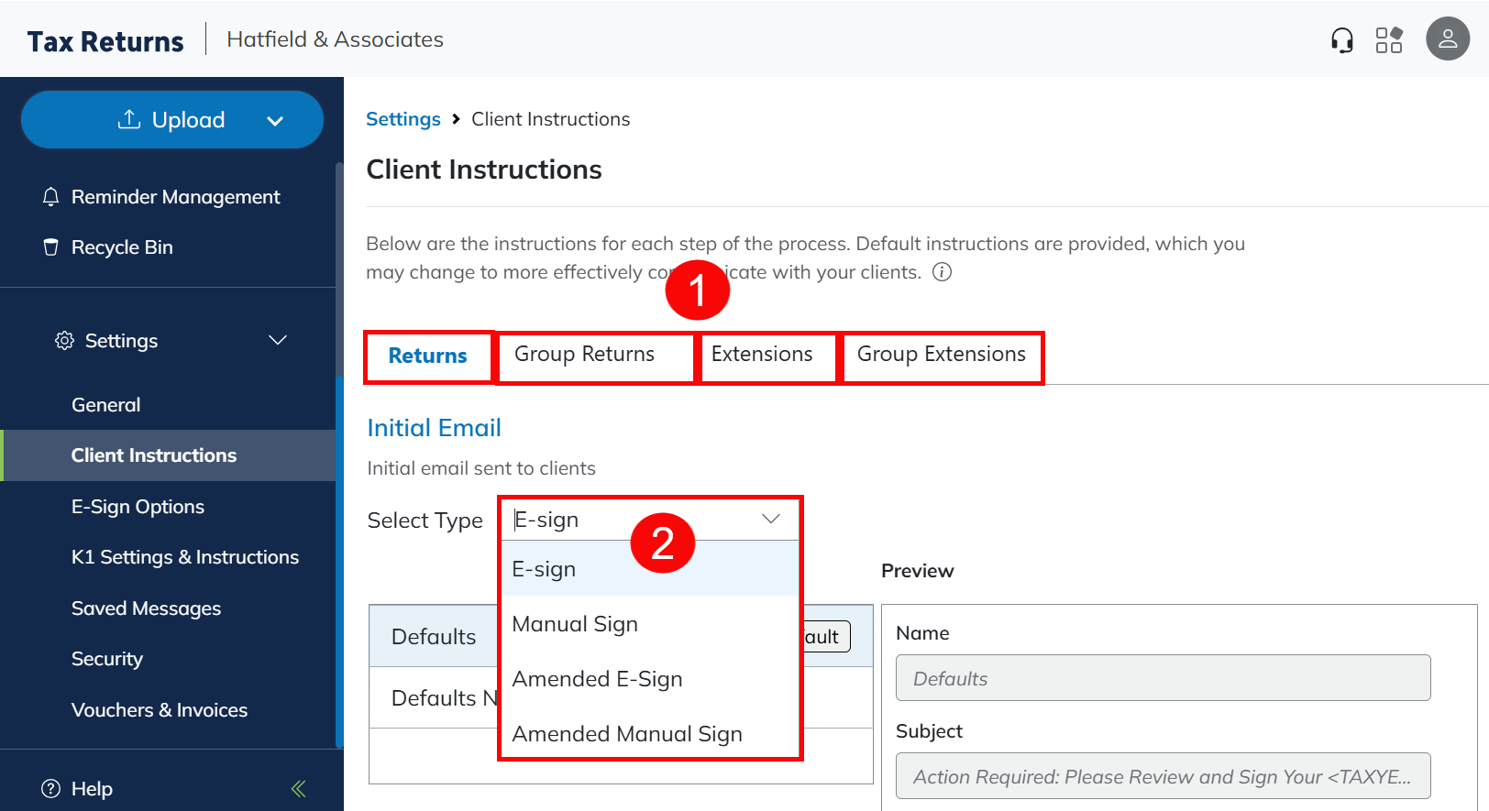Image resolution: width=1489 pixels, height=811 pixels.
Task: Click the Recycle Bin trash icon
Action: (x=51, y=247)
